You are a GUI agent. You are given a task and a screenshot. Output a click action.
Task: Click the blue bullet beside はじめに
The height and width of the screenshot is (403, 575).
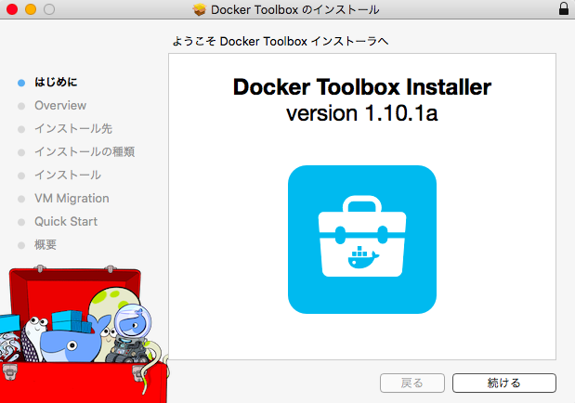21,83
